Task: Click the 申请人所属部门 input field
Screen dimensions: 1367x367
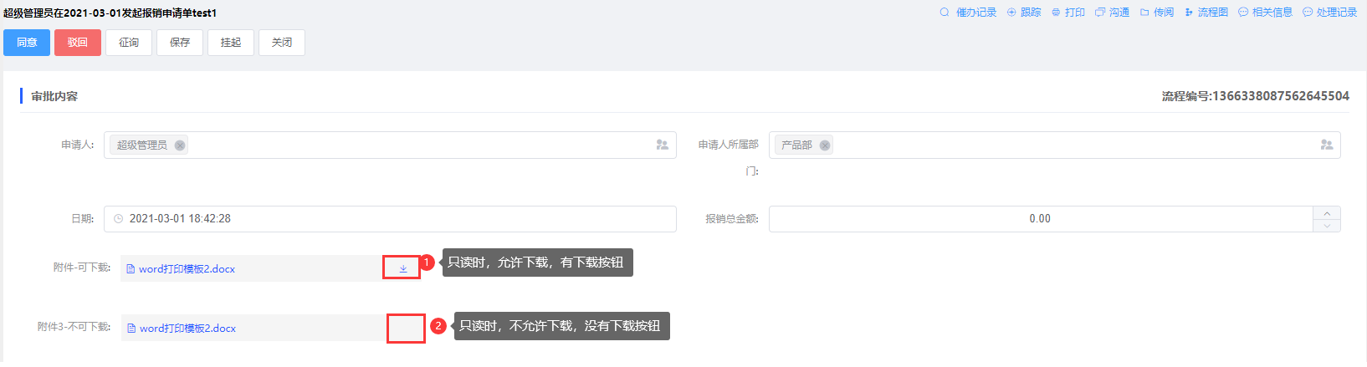Action: point(1055,145)
